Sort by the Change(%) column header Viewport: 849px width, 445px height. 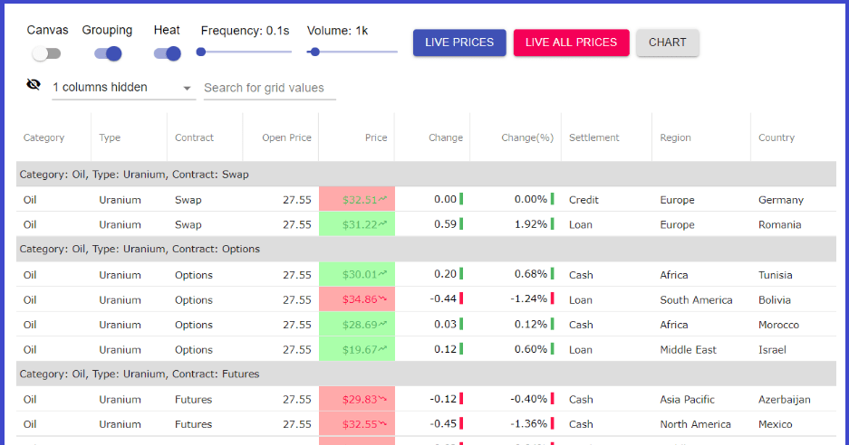click(527, 137)
